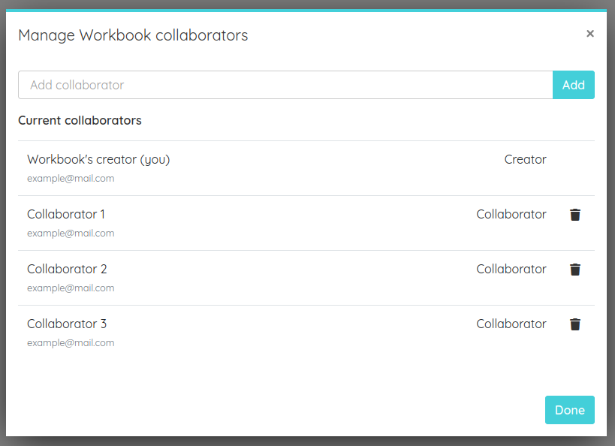Click the trash bin in the second collaborator row
The image size is (615, 446).
tap(575, 270)
